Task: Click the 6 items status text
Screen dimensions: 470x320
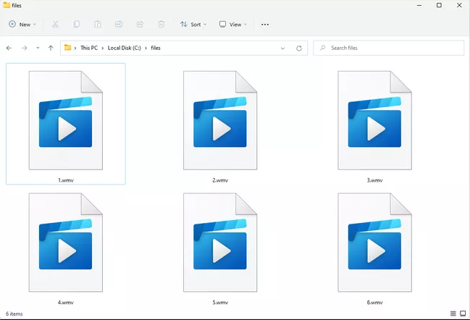Action: (14, 313)
